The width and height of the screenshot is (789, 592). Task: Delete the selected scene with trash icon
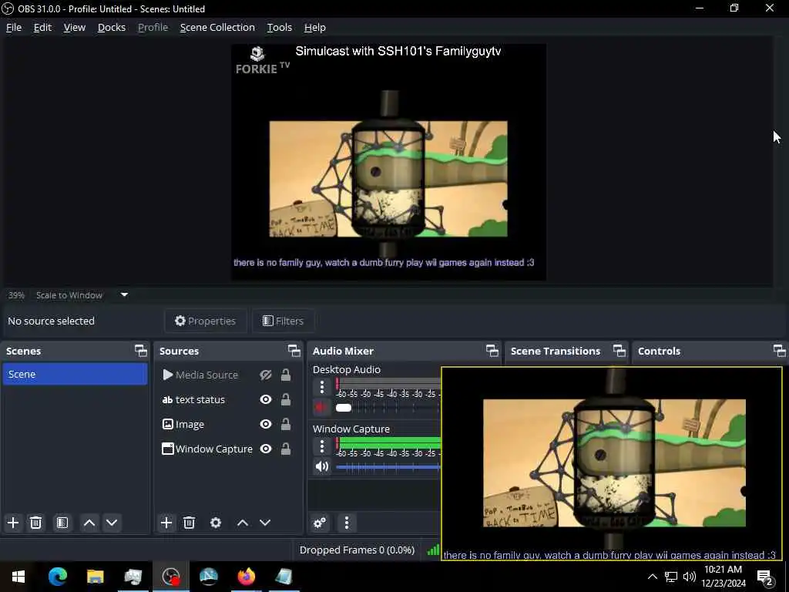(x=35, y=523)
